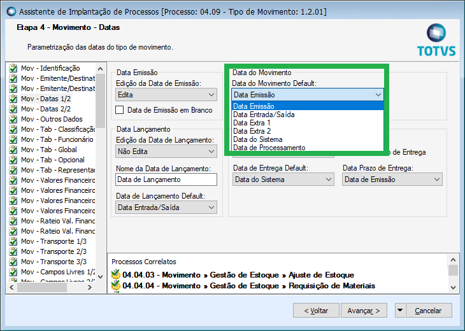Choose Data Extra 1 option
This screenshot has height=331, width=465.
308,123
